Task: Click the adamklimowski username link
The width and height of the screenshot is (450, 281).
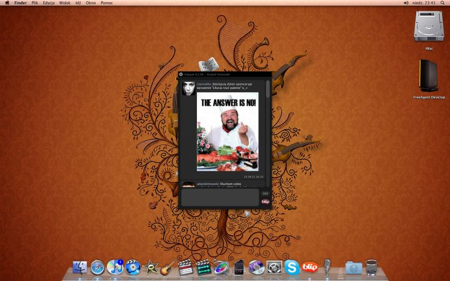Action: 208,184
